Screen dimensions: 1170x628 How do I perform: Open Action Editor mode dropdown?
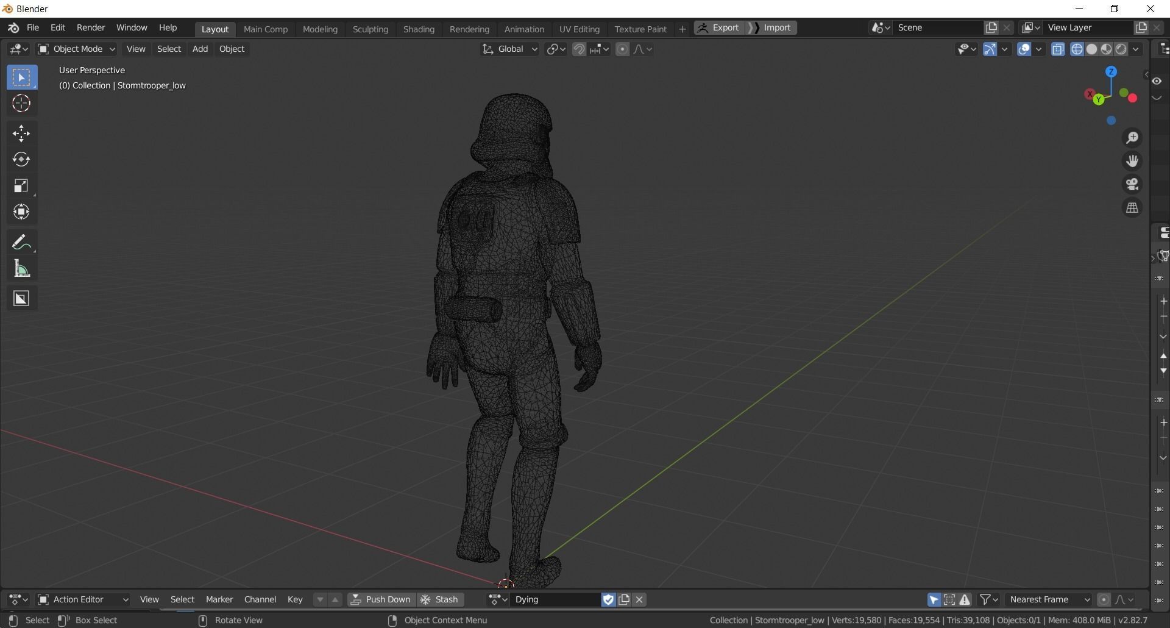[x=83, y=600]
